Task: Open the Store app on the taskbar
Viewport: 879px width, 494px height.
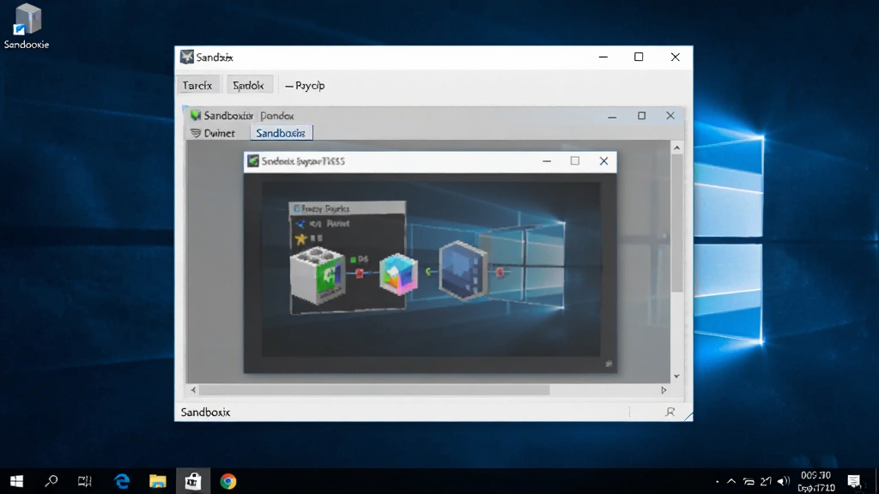Action: click(193, 481)
